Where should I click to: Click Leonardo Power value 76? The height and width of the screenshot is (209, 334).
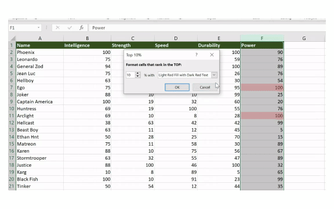pyautogui.click(x=262, y=59)
